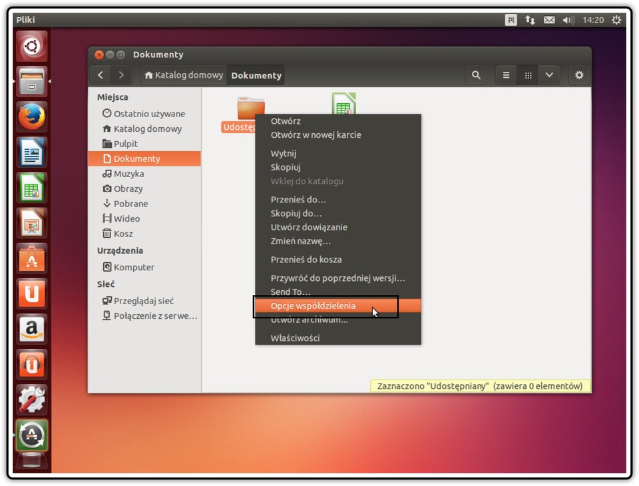Open Pobrane in the sidebar
This screenshot has height=486, width=639.
[144, 204]
